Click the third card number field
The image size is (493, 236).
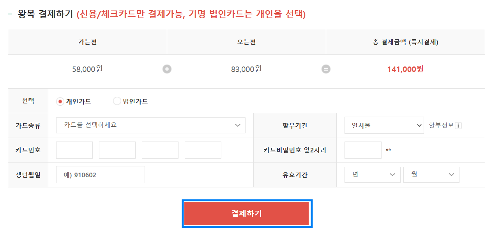tap(160, 150)
